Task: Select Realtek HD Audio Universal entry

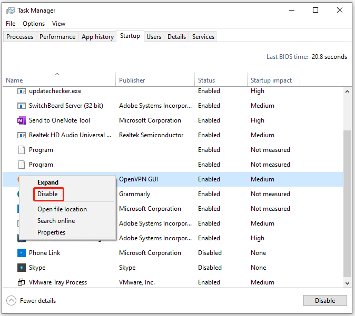Action: (70, 135)
